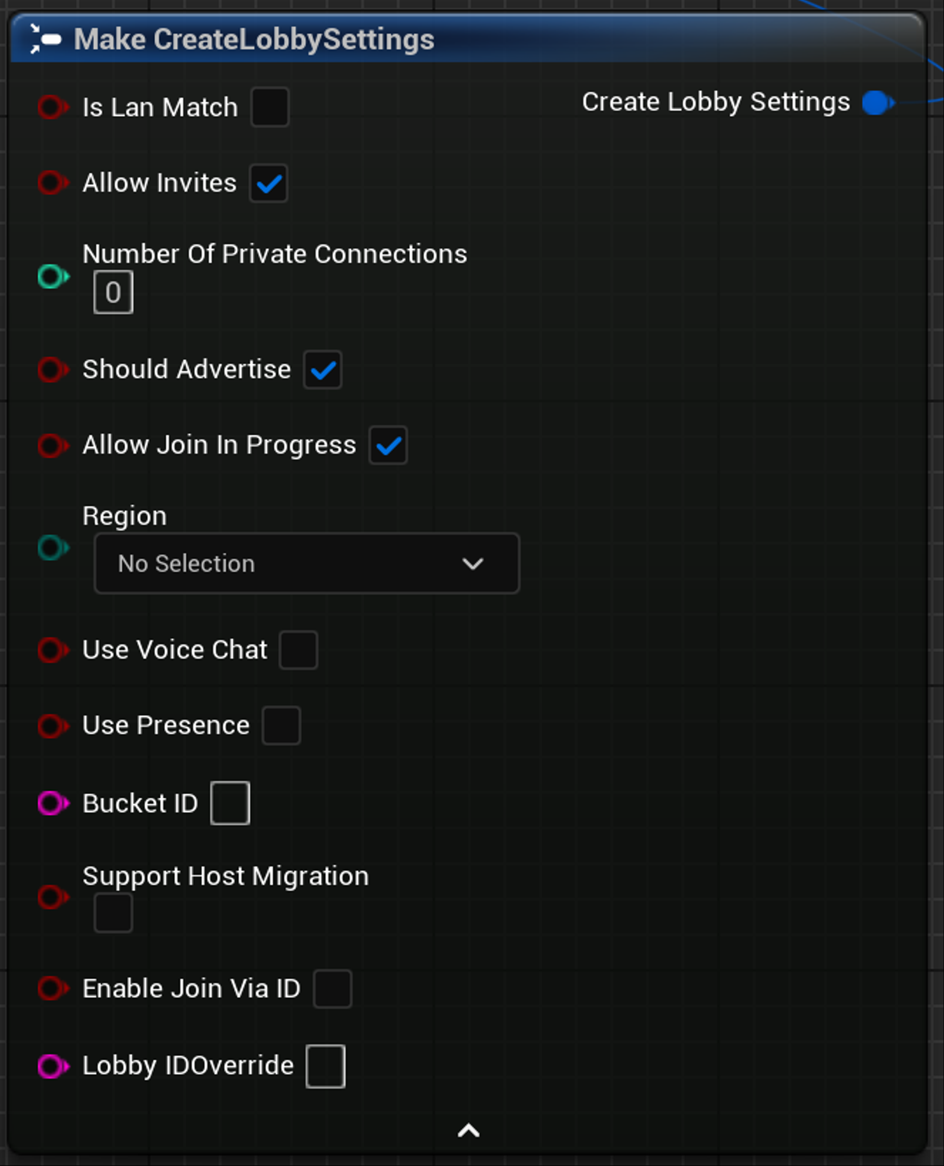Viewport: 944px width, 1166px height.
Task: Click the Region input pin
Action: click(x=53, y=548)
